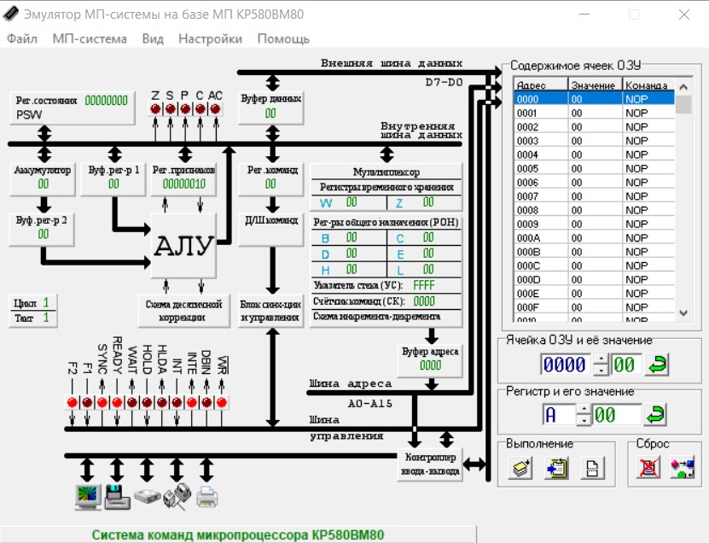Click the RAM cell value field

pos(625,365)
